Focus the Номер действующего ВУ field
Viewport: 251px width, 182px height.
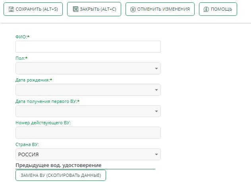tap(88, 133)
